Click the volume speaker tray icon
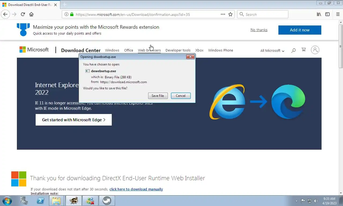Image resolution: width=343 pixels, height=206 pixels. click(316, 201)
